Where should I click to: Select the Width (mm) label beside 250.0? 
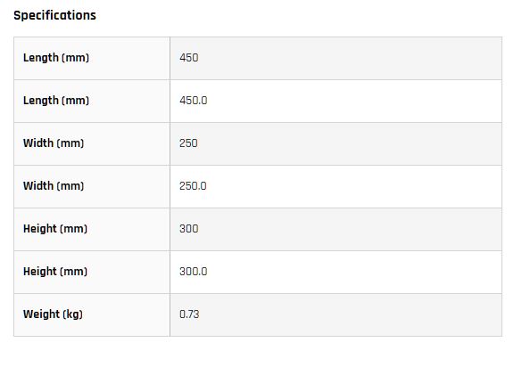[x=54, y=186]
